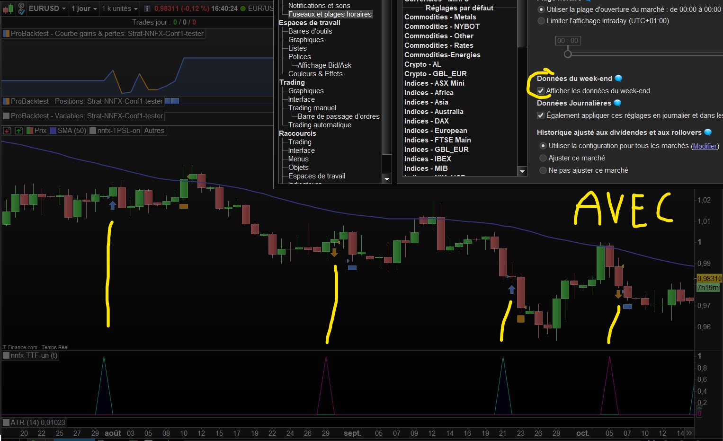
Task: Select Indices - FTSE Main in market list
Action: [x=437, y=140]
